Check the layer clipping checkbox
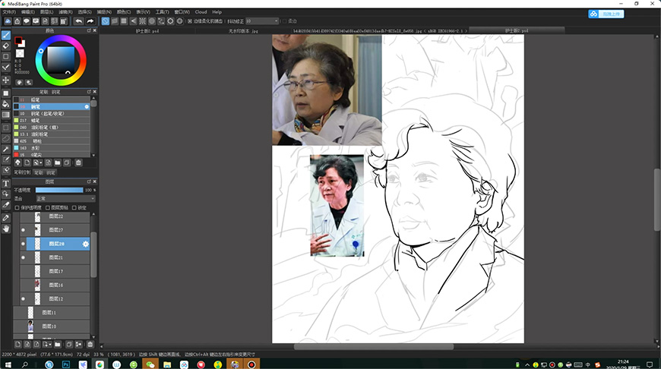This screenshot has width=661, height=369. pyautogui.click(x=48, y=208)
